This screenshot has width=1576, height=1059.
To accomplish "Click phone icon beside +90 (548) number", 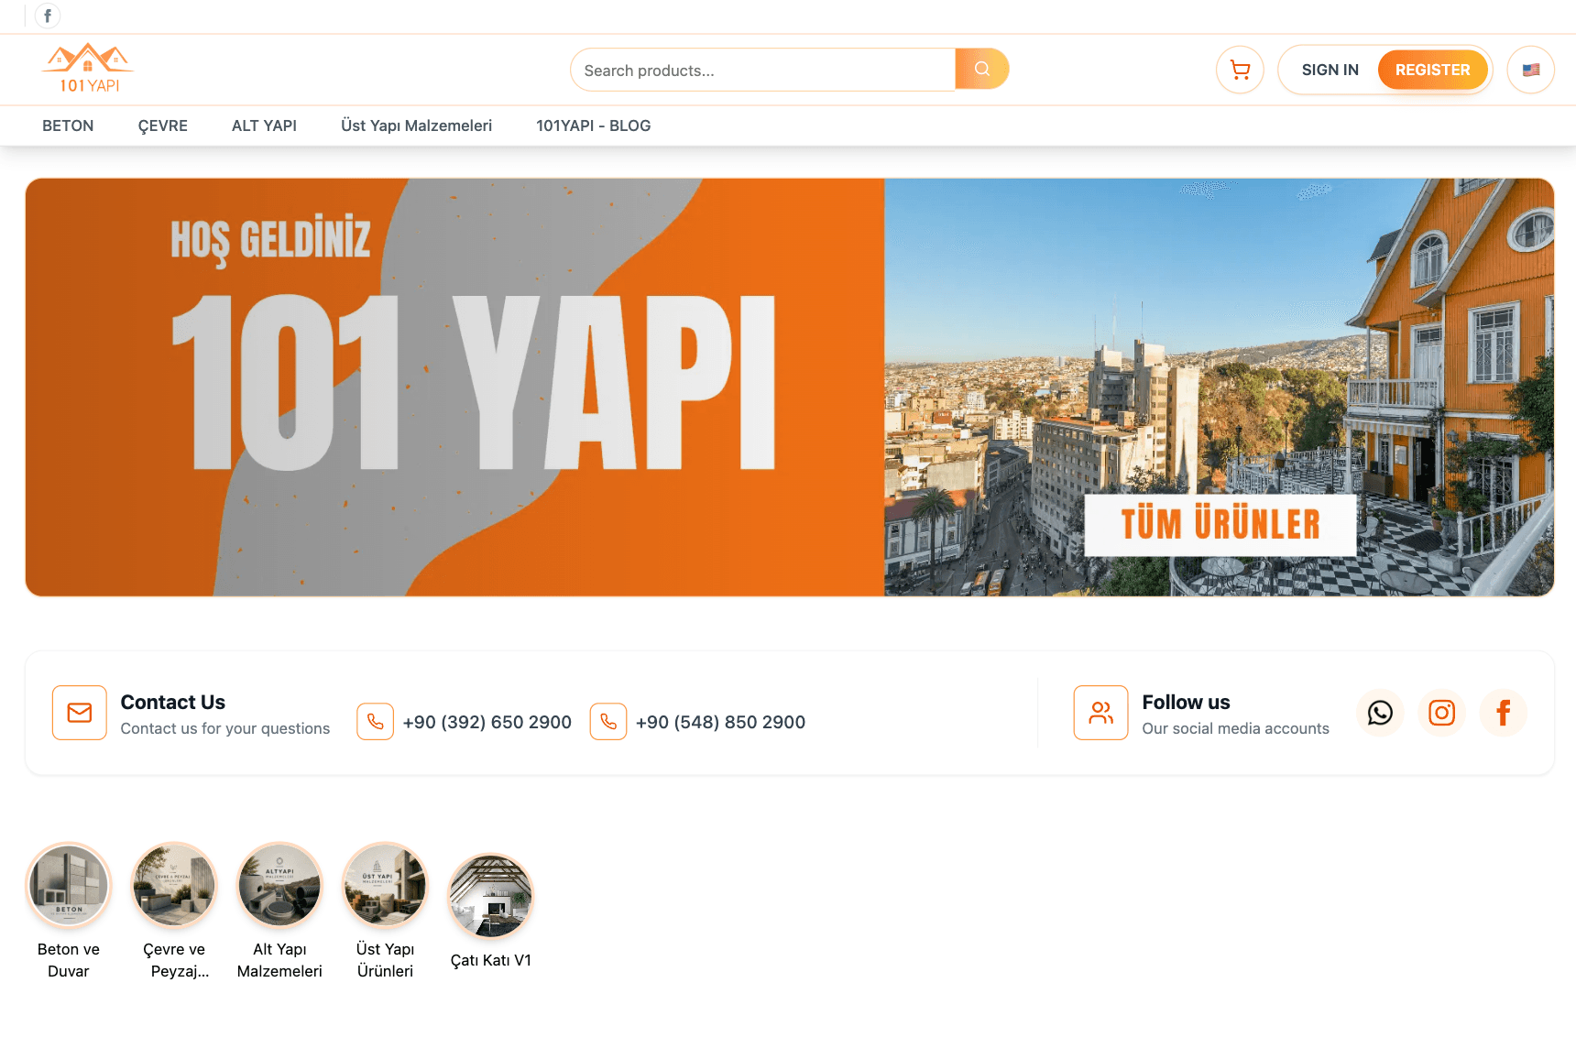I will click(x=608, y=722).
